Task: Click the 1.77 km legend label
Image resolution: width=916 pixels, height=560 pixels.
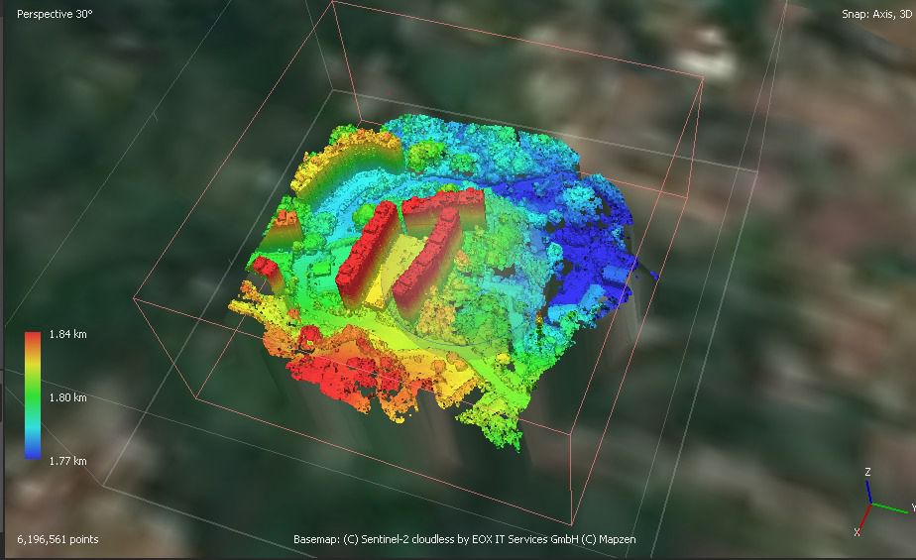Action: click(67, 461)
